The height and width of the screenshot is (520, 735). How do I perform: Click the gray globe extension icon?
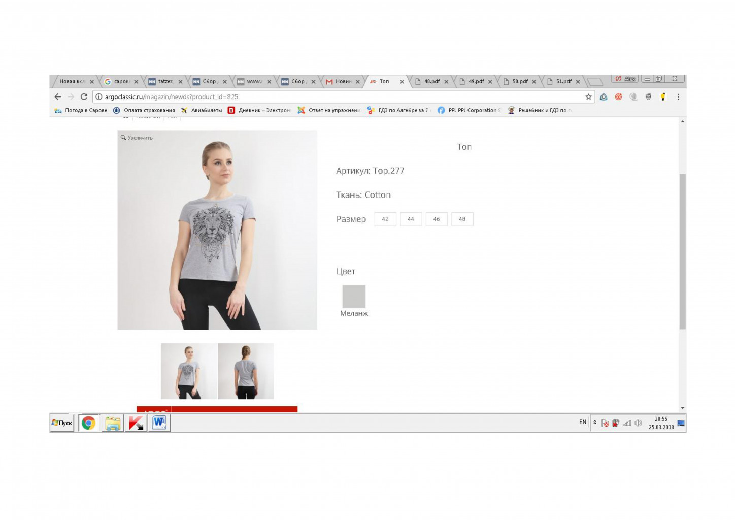coord(633,96)
